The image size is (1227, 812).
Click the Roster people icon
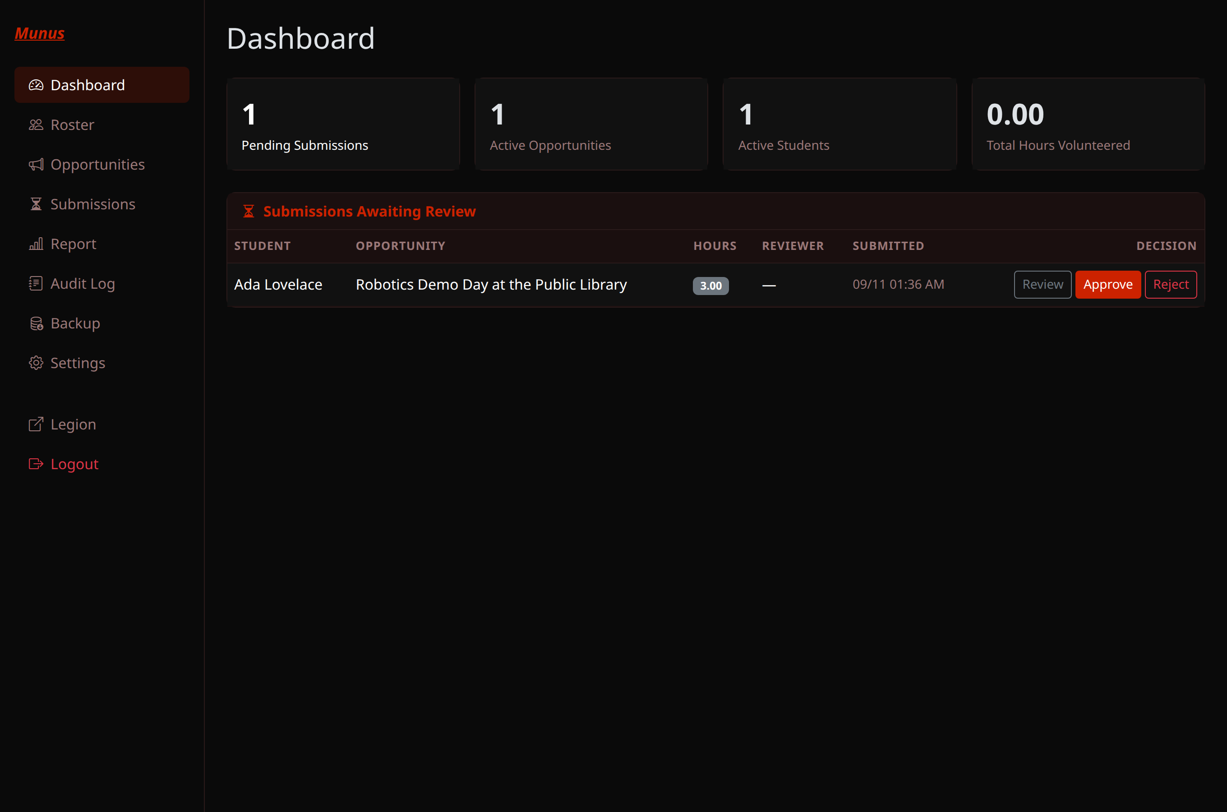coord(36,125)
